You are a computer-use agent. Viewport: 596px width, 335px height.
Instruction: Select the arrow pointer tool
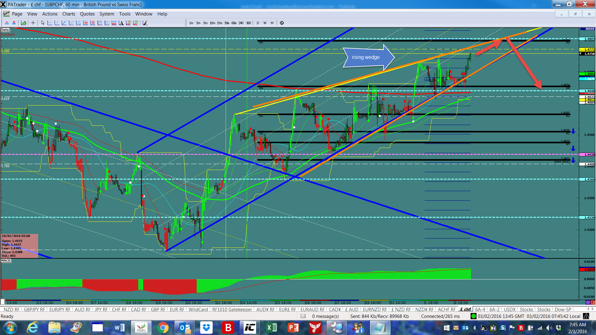(x=43, y=23)
